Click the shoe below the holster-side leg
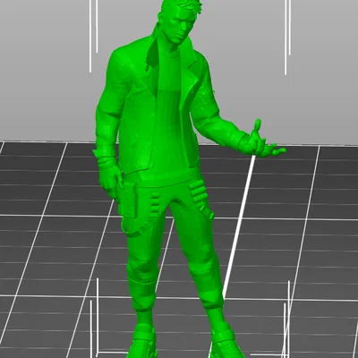The height and width of the screenshot is (358, 358). pos(142,342)
